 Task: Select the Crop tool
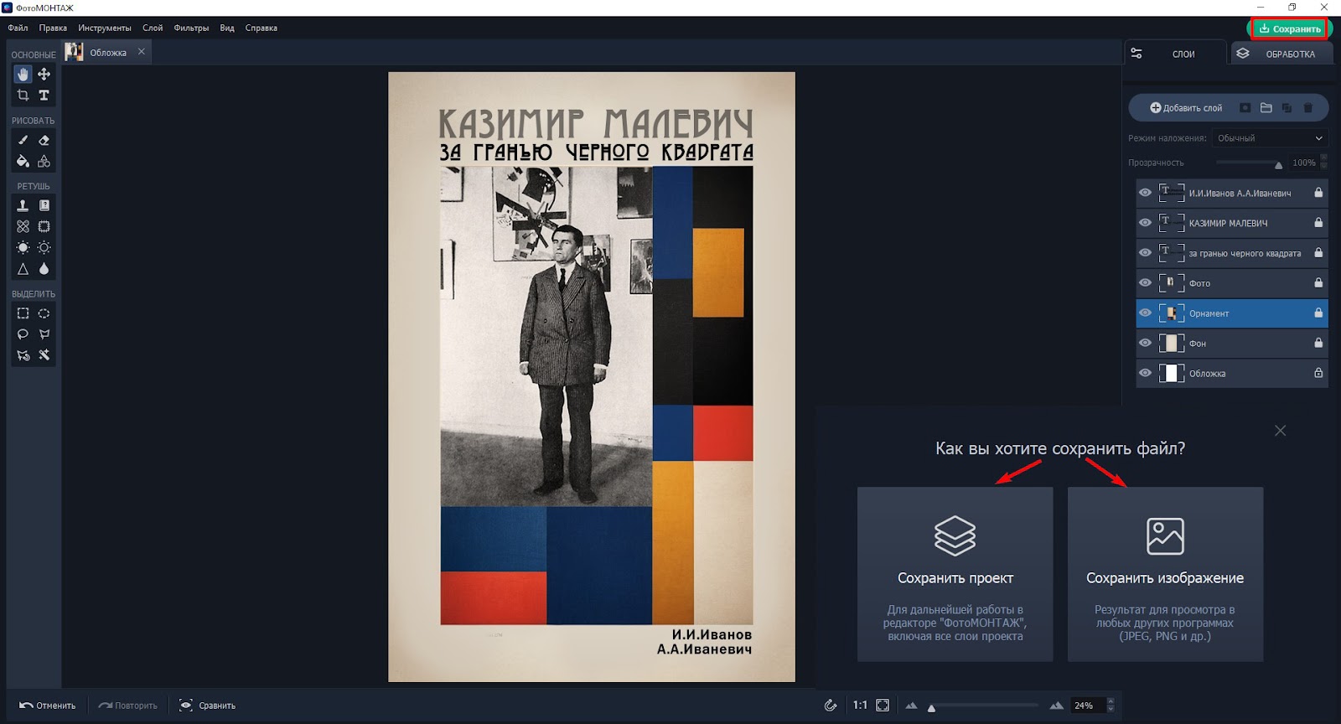coord(23,96)
